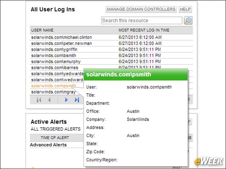Click the Active Alerts panel title
The height and width of the screenshot is (169, 226).
(49, 122)
